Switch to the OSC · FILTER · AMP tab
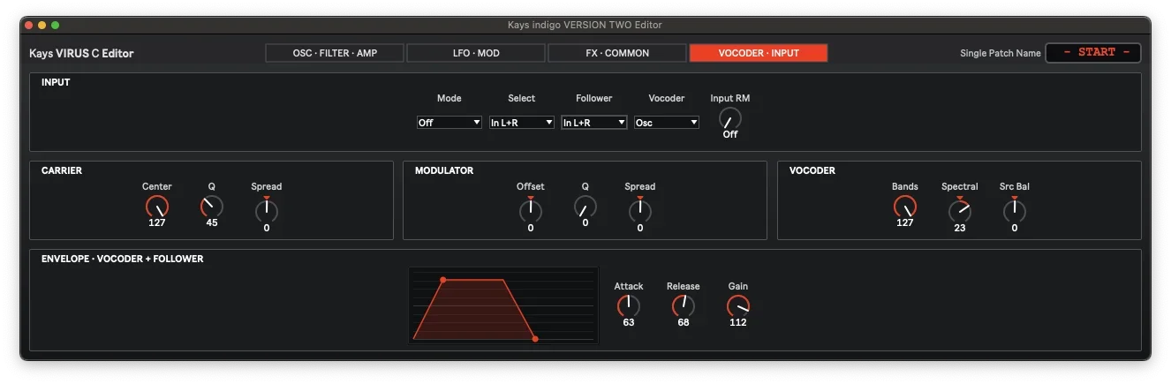The image size is (1171, 384). [335, 53]
